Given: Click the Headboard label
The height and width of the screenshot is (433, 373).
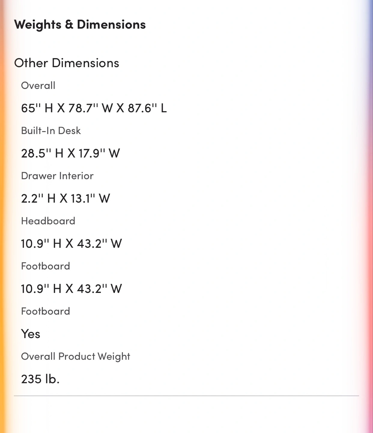Looking at the screenshot, I should click(48, 221).
